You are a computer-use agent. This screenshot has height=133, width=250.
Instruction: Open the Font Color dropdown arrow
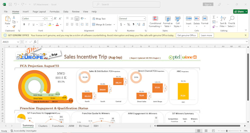tap(61, 25)
